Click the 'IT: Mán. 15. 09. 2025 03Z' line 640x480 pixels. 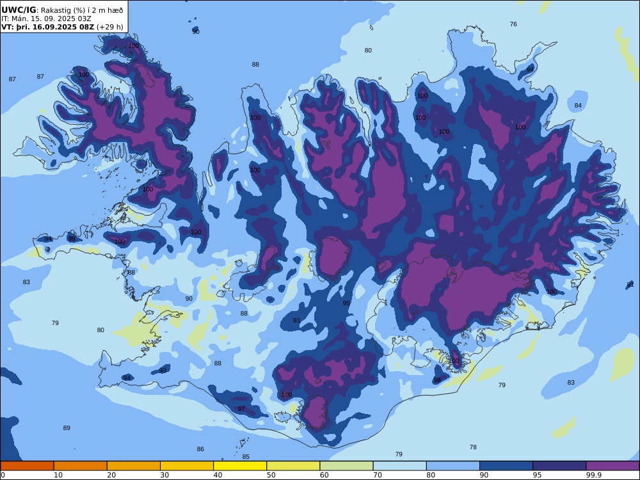click(46, 19)
